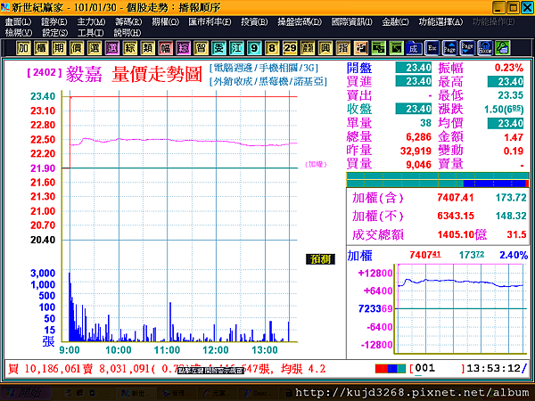The height and width of the screenshot is (401, 535).
Task: Click the Home toolbar icon
Action: pos(485,48)
